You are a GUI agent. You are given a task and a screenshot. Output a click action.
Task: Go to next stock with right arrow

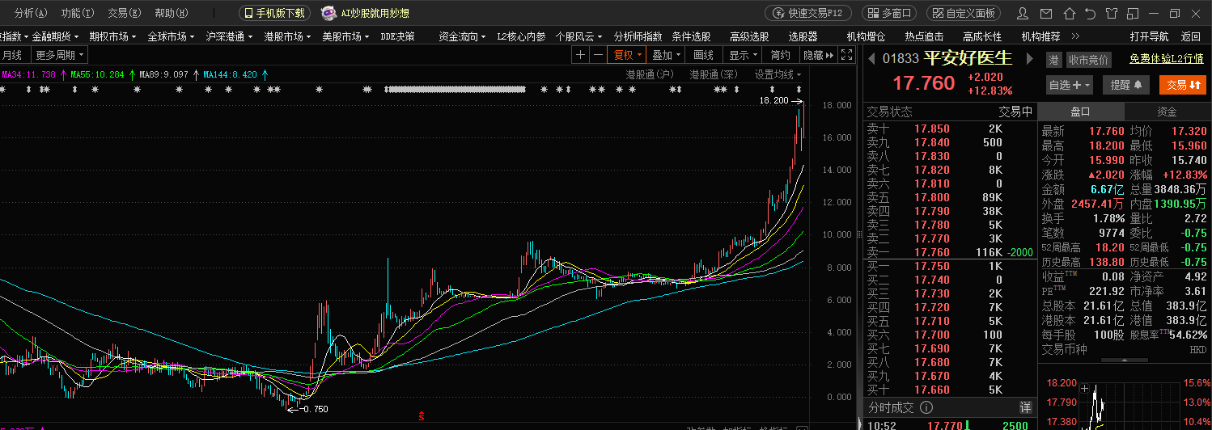click(x=1030, y=58)
